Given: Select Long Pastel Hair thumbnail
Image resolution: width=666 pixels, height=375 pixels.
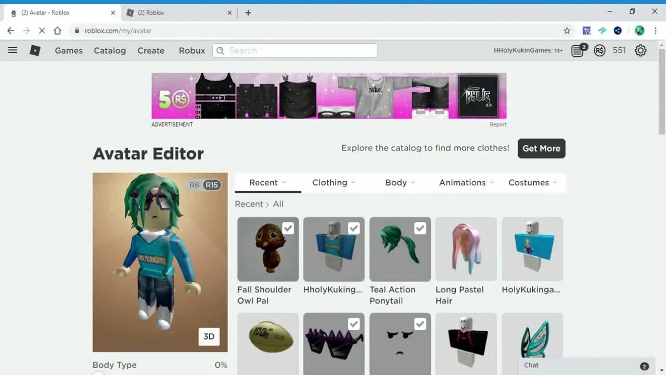Looking at the screenshot, I should tap(466, 249).
